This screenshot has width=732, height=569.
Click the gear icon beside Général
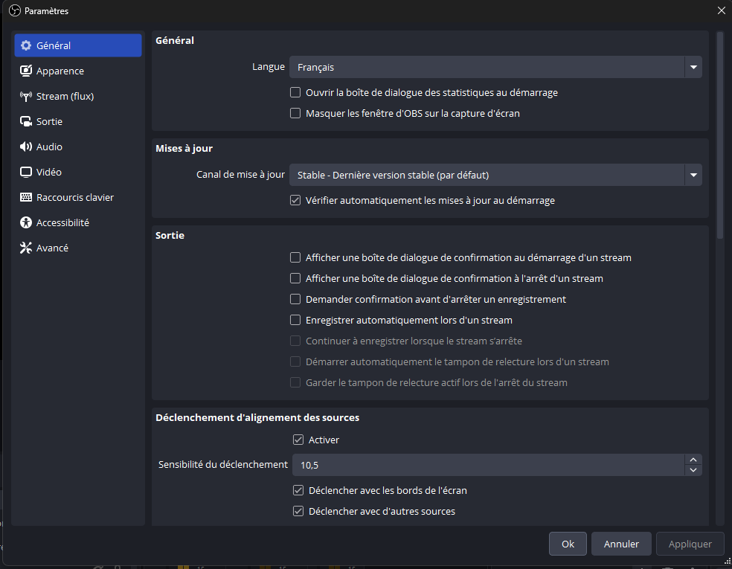pos(26,45)
